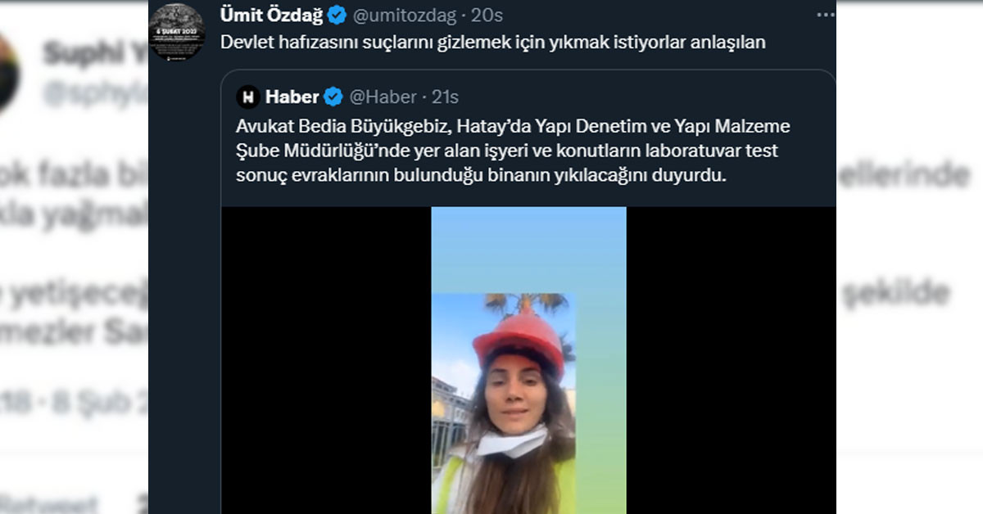Open the three-dot more options menu
Image resolution: width=983 pixels, height=514 pixels.
pyautogui.click(x=825, y=15)
